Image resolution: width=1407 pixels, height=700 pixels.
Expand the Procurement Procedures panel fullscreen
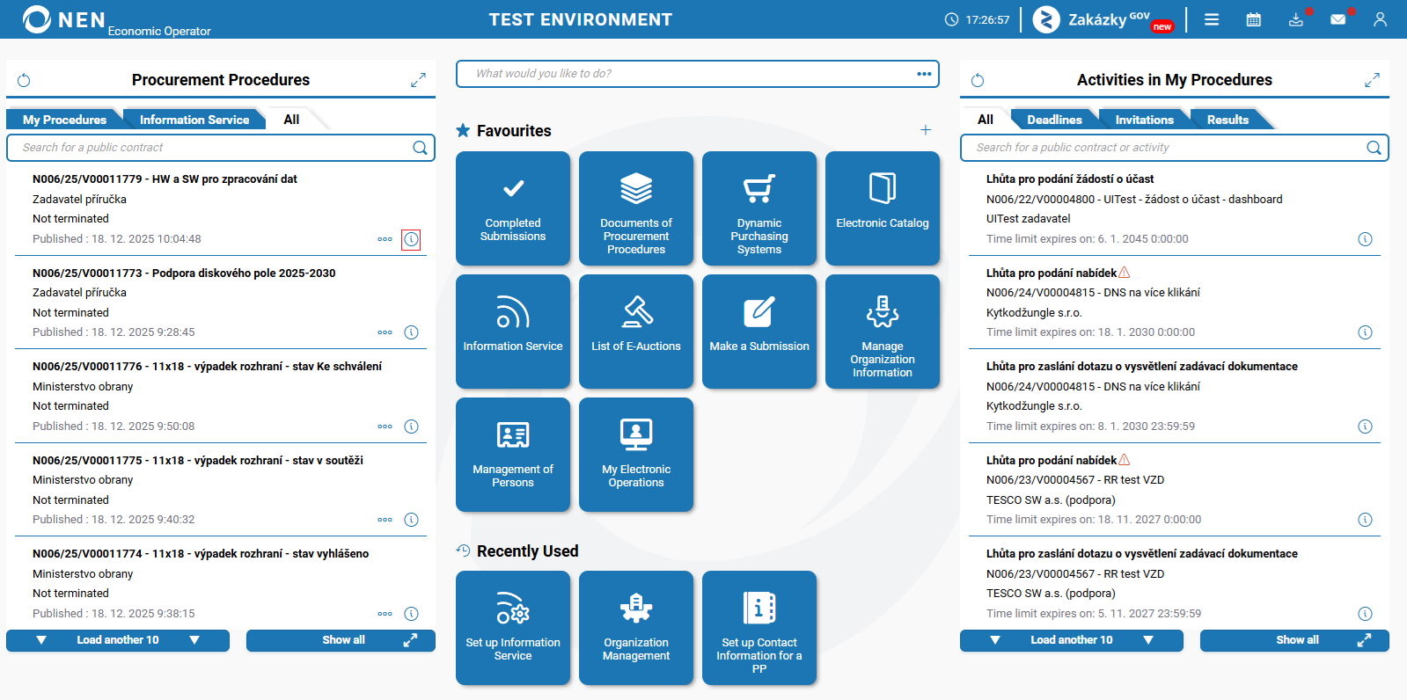418,80
